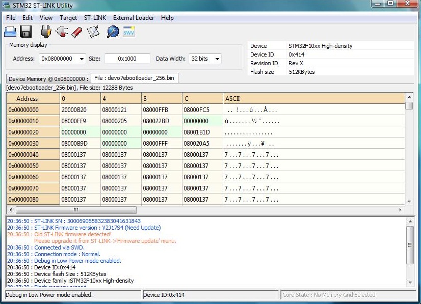Click the 'Rev X' revision ID value
Screen dimensions: 421x304
[x=296, y=63]
